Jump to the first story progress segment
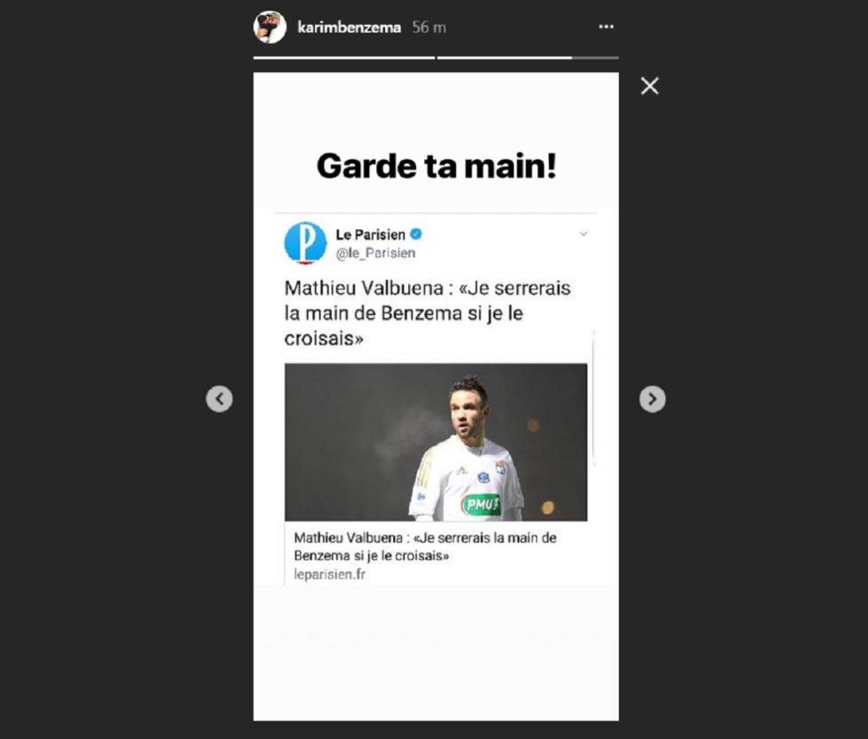 344,58
